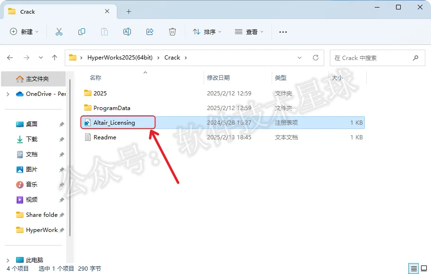This screenshot has width=431, height=274.
Task: Click HyperWorks2025(64bit) in the address path
Action: [120, 58]
